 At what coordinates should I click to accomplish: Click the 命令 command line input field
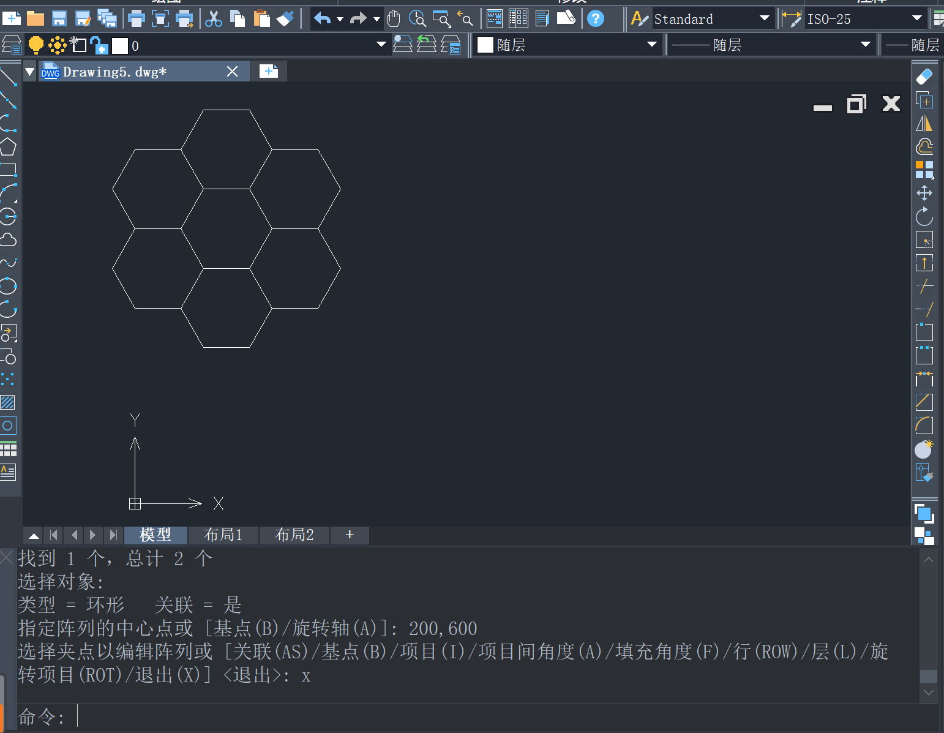pyautogui.click(x=499, y=716)
